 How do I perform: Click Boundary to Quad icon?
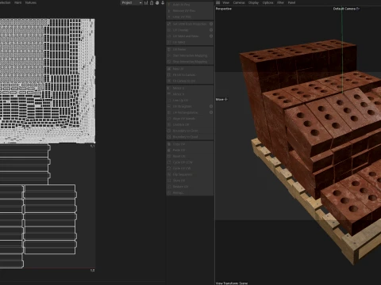click(169, 137)
